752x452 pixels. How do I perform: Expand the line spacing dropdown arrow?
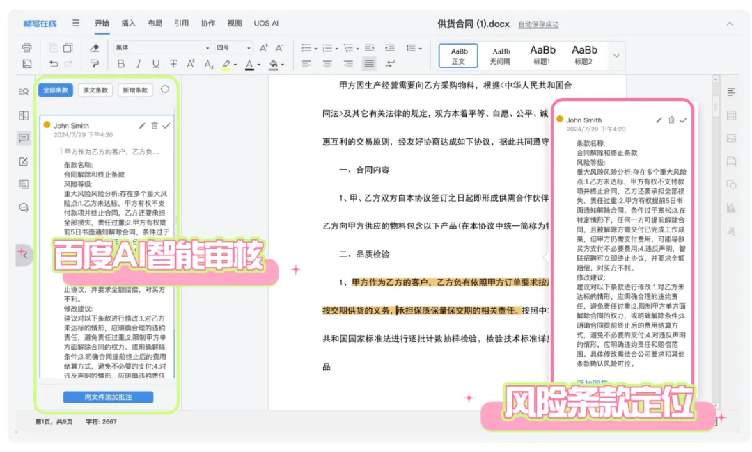[x=420, y=49]
